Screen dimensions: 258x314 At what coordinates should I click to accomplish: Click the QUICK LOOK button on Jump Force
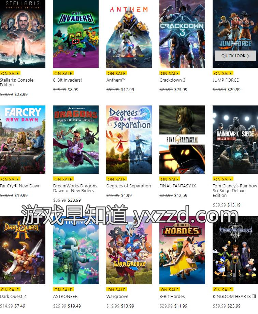tap(235, 56)
